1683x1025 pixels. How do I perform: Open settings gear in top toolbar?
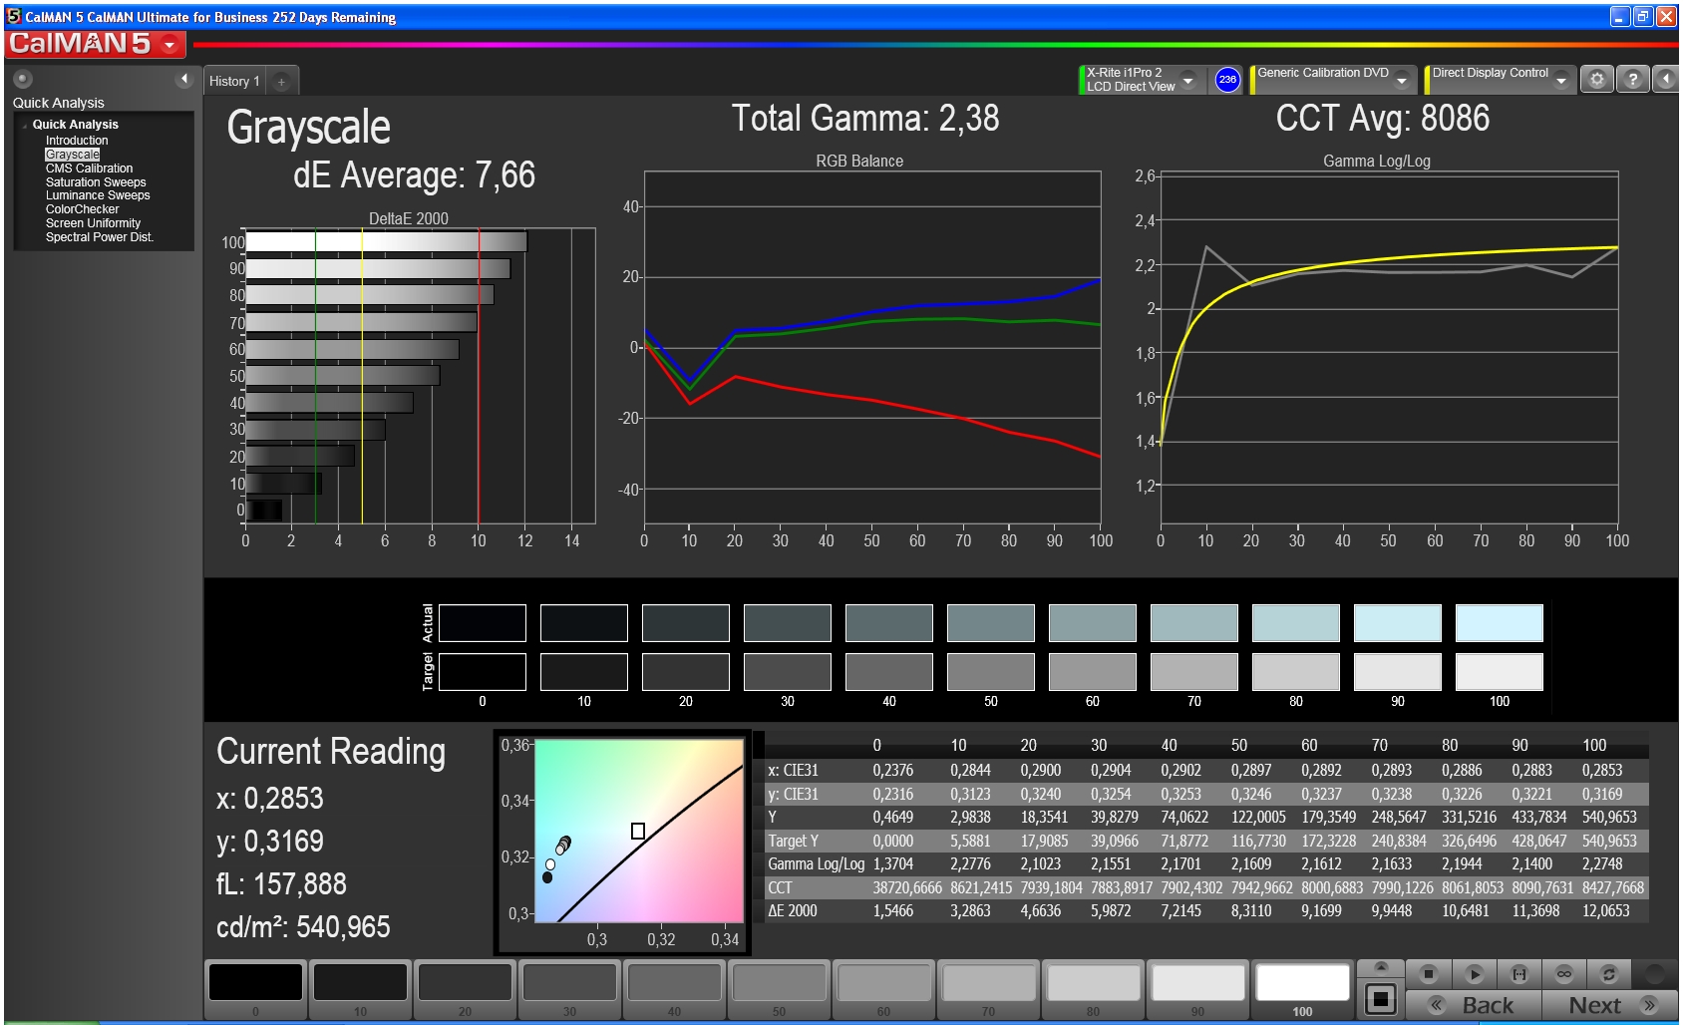(1597, 79)
